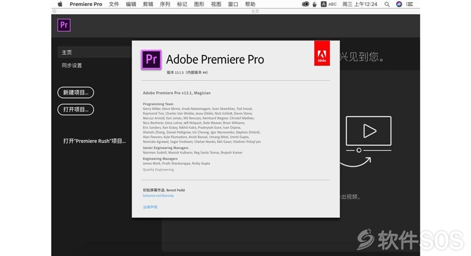Click the version text 版本 13.1.3
Screen dimensions: 471x256
[x=187, y=72]
